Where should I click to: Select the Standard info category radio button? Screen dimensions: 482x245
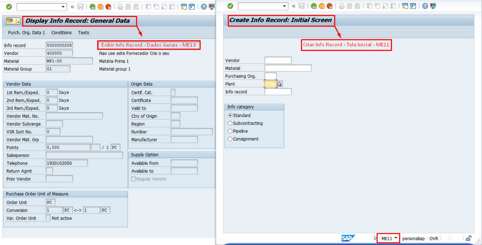(230, 116)
